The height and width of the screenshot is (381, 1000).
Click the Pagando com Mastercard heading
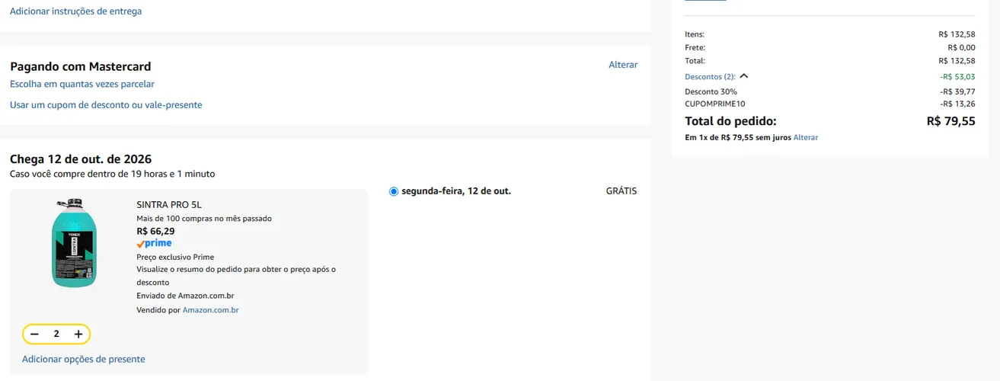tap(81, 66)
